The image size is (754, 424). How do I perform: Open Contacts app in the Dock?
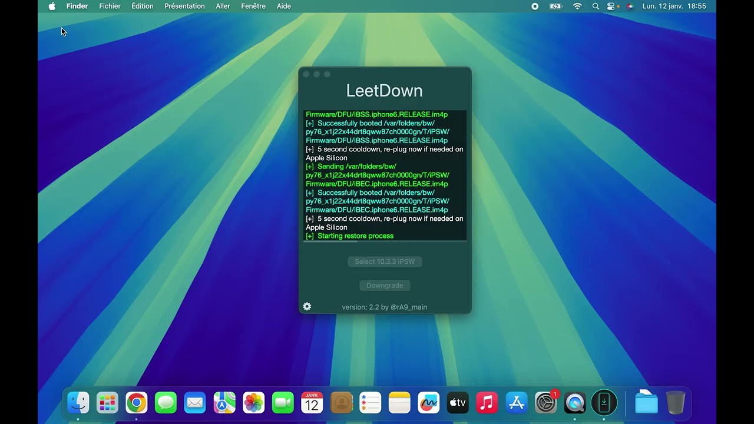coord(341,403)
